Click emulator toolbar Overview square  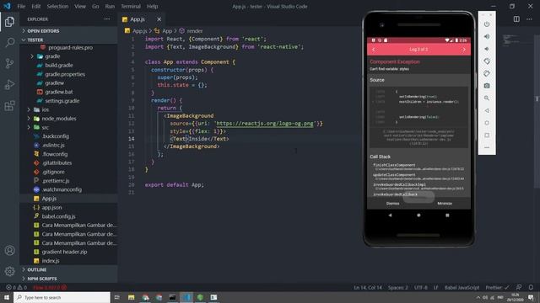coord(487,135)
